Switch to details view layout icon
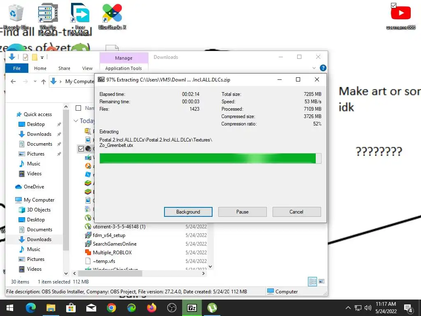421x316 pixels. coord(312,281)
